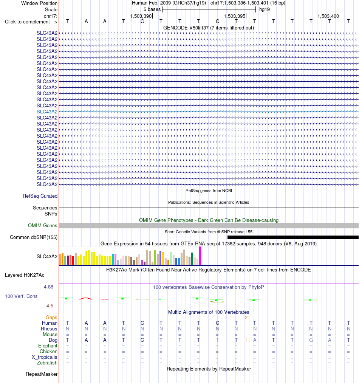Select the light-blue highlighted SLC43A2 transcript label
The image size is (359, 383).
[x=47, y=112]
